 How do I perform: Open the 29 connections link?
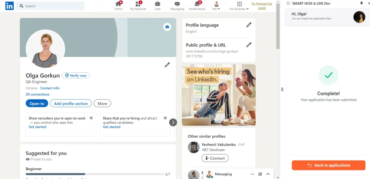coord(37,94)
